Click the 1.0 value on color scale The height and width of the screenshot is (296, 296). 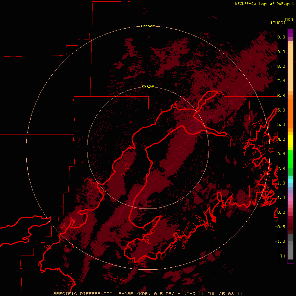coord(281,198)
